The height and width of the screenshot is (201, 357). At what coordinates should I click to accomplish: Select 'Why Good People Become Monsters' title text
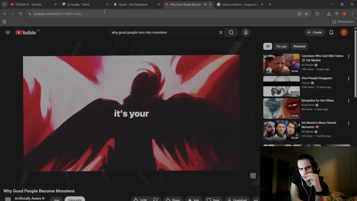pyautogui.click(x=39, y=191)
